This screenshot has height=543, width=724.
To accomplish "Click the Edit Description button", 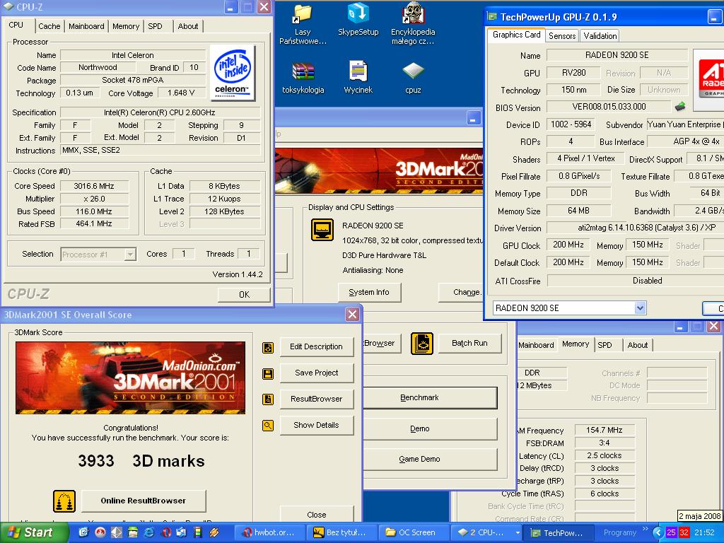I will click(316, 346).
